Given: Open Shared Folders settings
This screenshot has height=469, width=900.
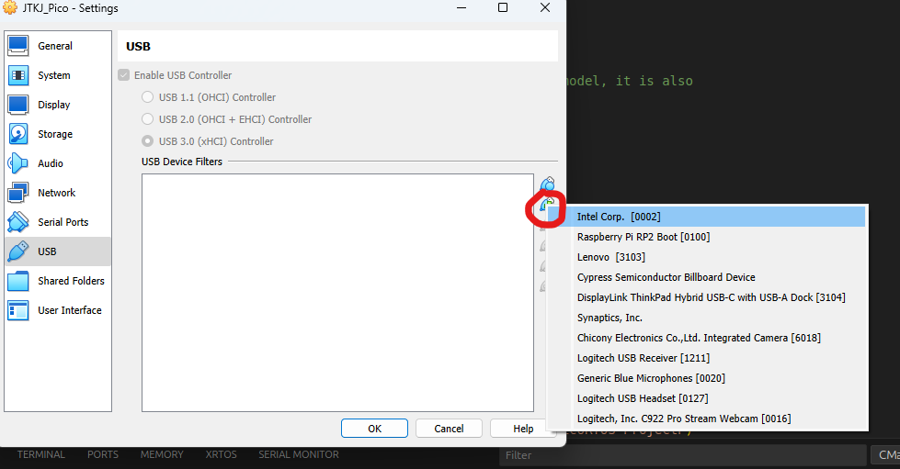Looking at the screenshot, I should (58, 281).
